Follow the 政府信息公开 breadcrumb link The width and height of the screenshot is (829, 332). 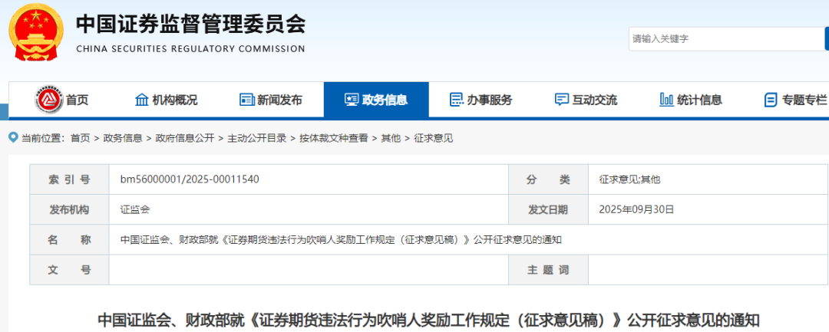(x=184, y=138)
